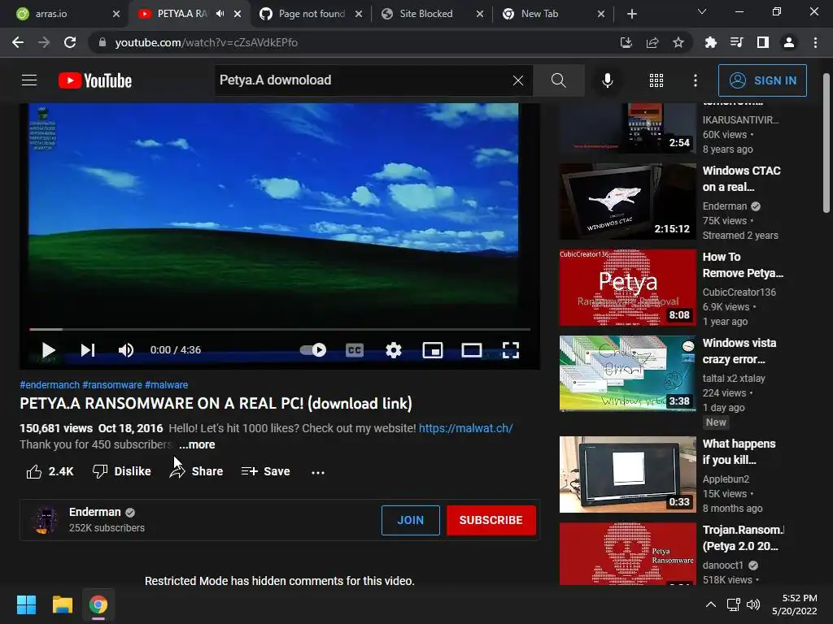Image resolution: width=833 pixels, height=624 pixels.
Task: Reload the page
Action: tap(70, 42)
